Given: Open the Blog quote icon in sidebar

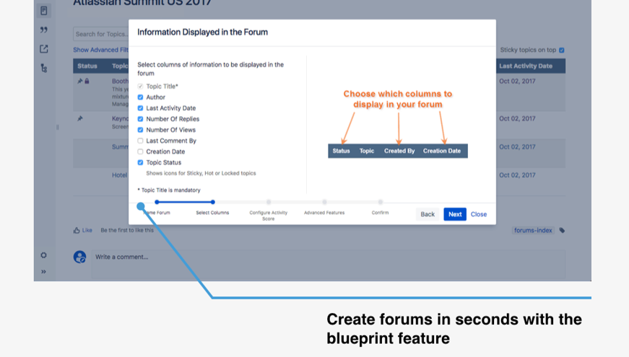Looking at the screenshot, I should click(44, 30).
